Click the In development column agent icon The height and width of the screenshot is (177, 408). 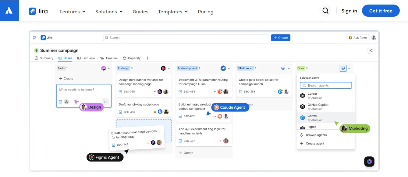223,68
